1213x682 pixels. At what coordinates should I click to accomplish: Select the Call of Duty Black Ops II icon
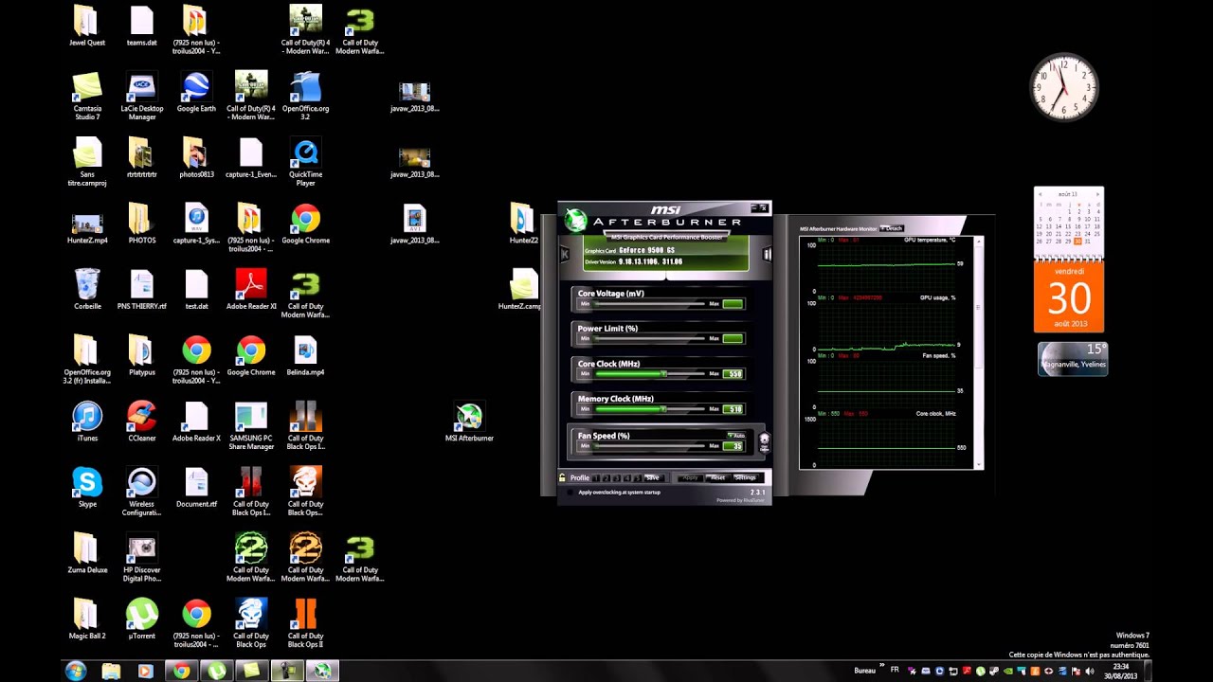tap(305, 624)
